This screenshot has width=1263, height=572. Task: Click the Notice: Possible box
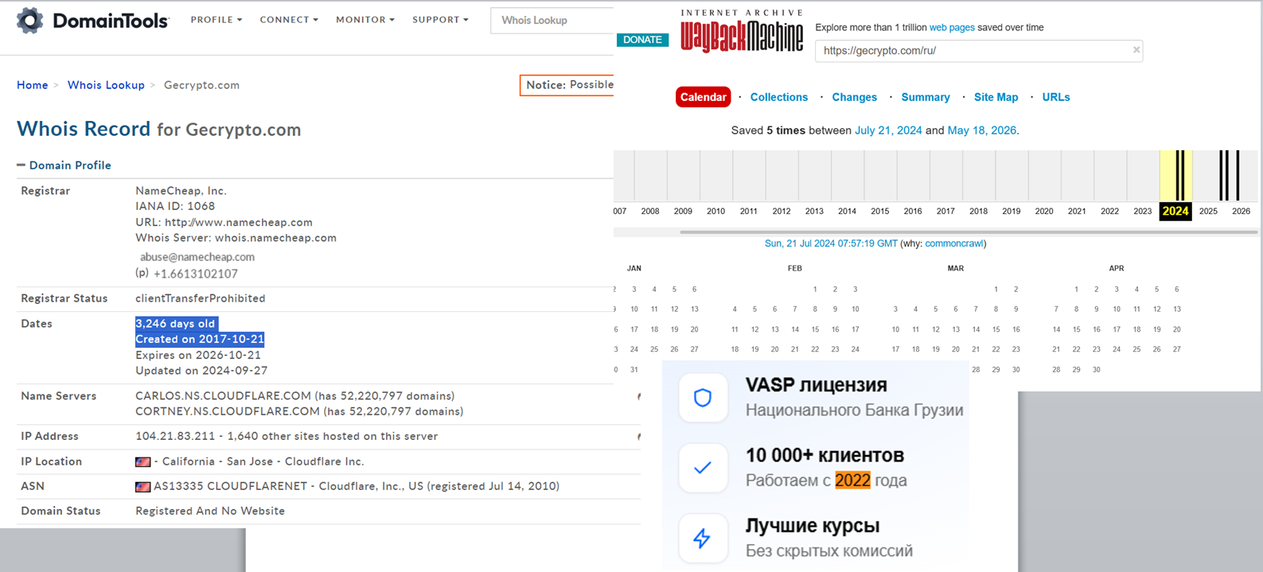pyautogui.click(x=567, y=85)
